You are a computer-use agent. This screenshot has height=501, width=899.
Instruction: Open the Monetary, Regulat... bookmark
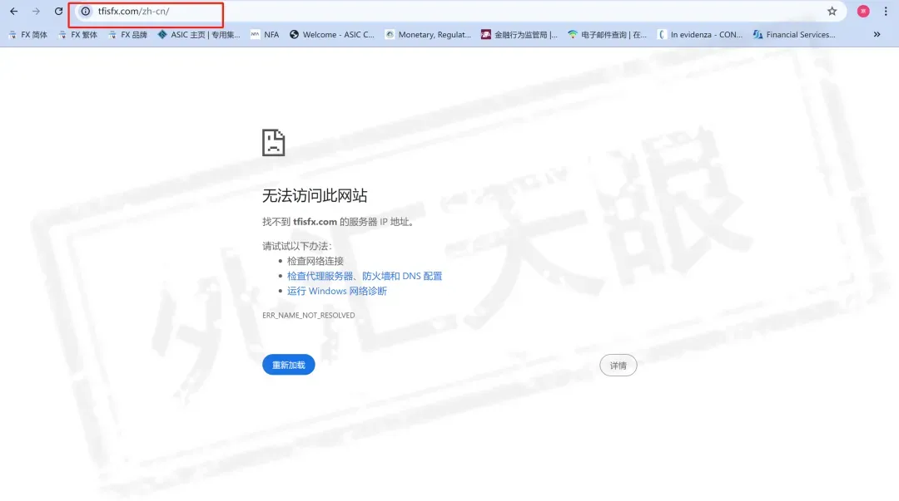428,34
